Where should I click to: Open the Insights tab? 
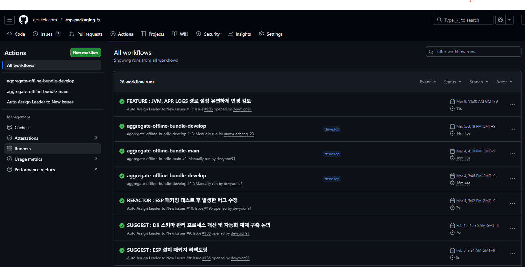click(x=239, y=34)
